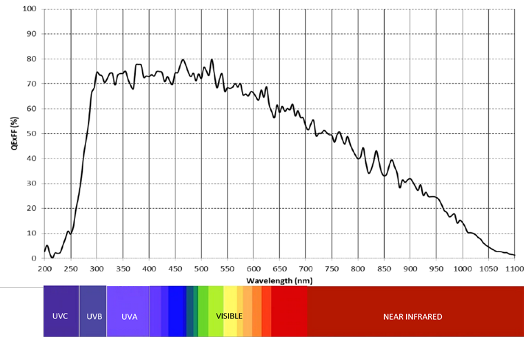
Task: Click the black band left of UVC
Action: [x=21, y=312]
